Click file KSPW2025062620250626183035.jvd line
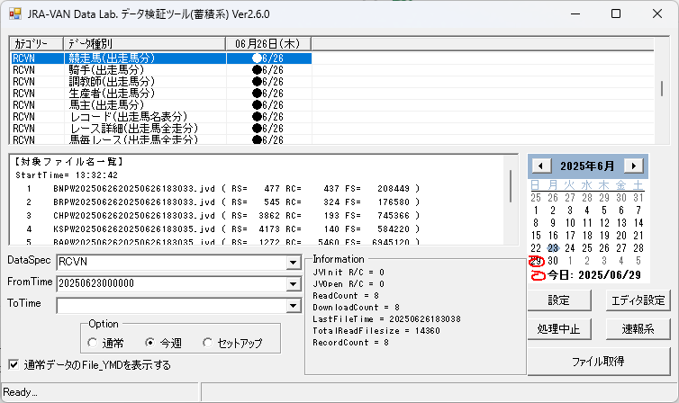Image resolution: width=679 pixels, height=403 pixels. [x=223, y=228]
